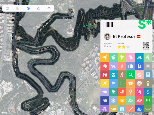The image size is (154, 115).
Task: Select the green ringed globe badge
Action: [x=131, y=101]
